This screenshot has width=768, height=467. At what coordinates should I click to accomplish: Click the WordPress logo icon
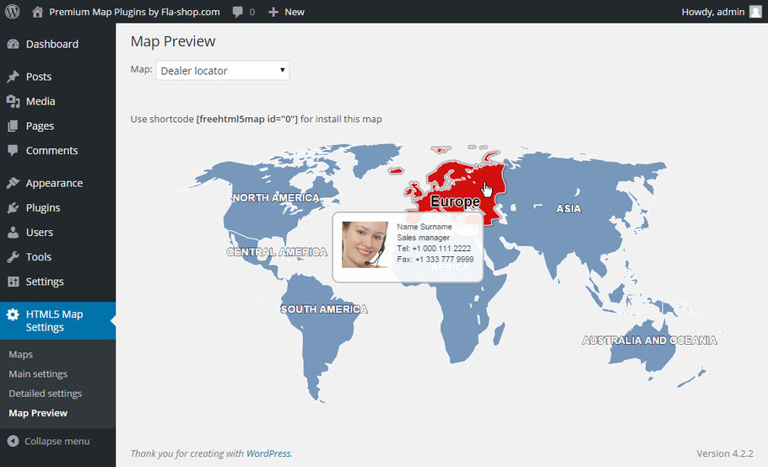click(12, 12)
